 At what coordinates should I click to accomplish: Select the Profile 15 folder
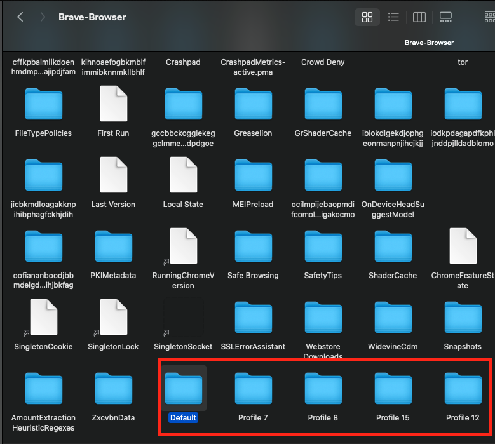[393, 389]
